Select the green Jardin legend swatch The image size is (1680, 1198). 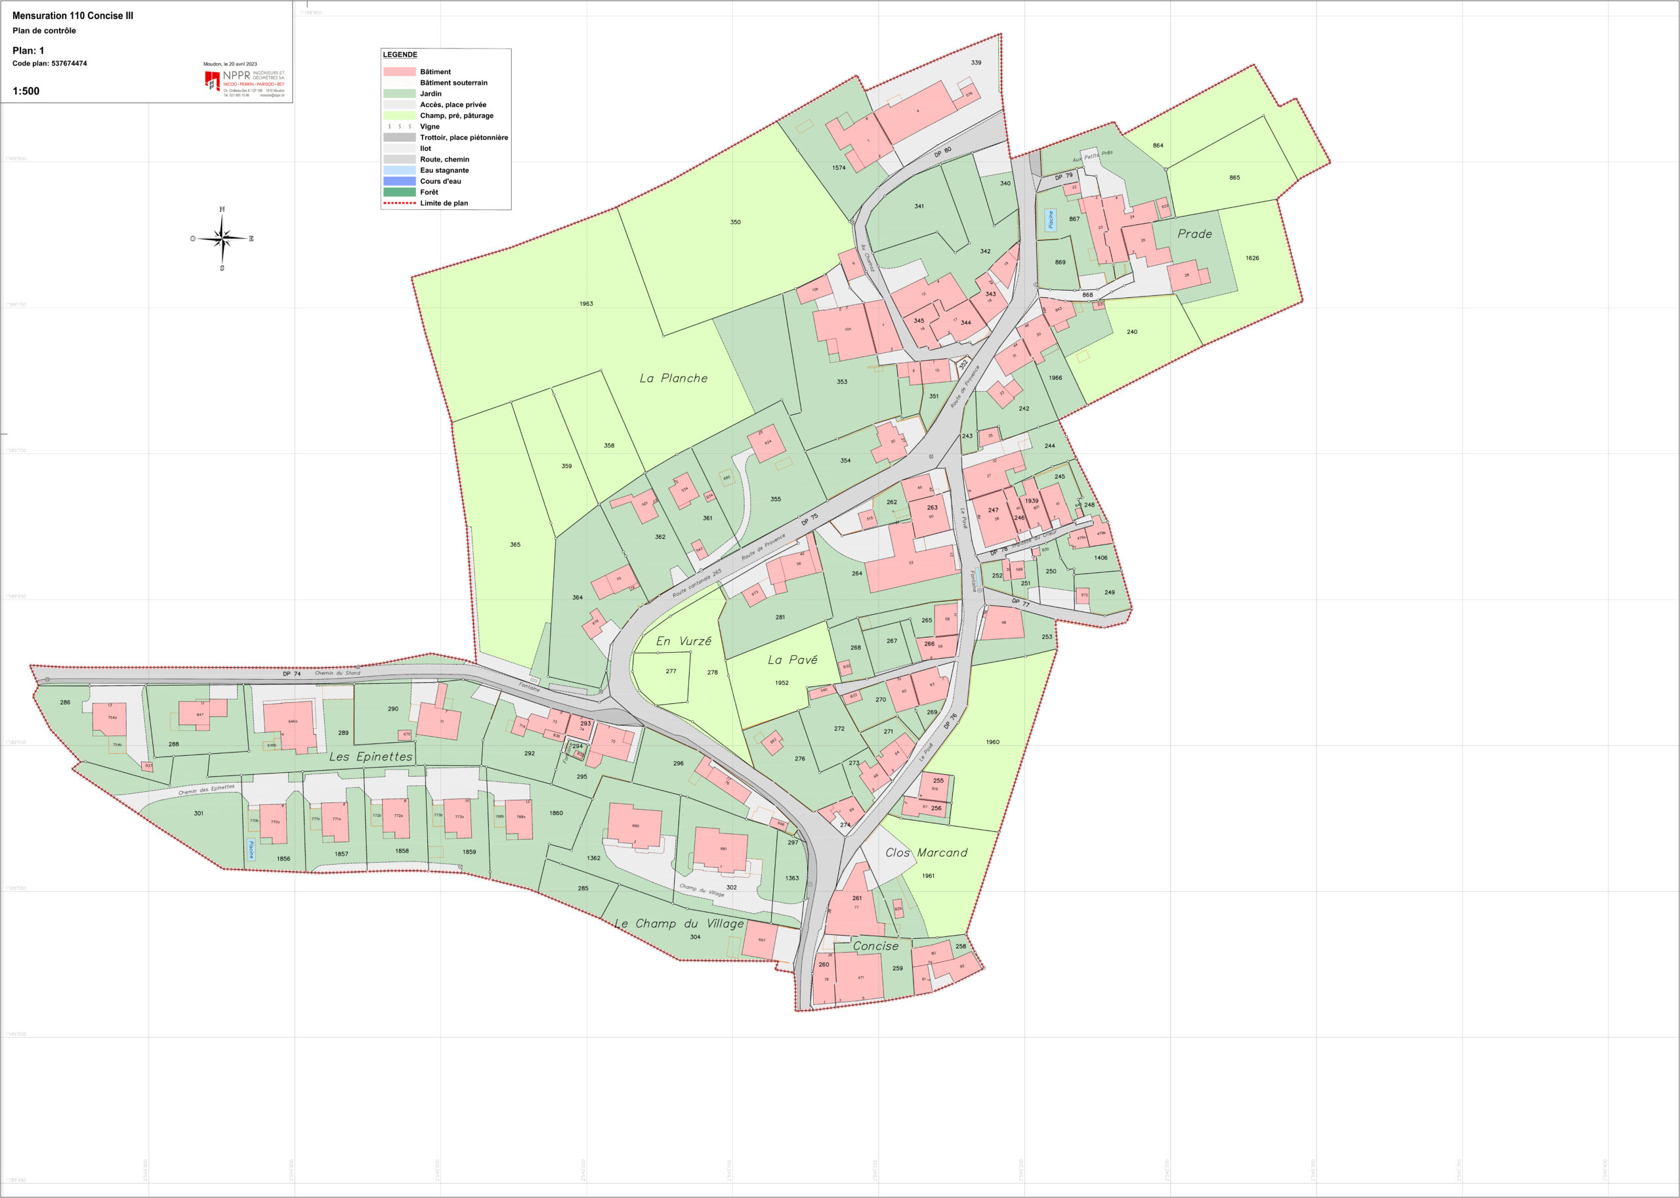[399, 94]
